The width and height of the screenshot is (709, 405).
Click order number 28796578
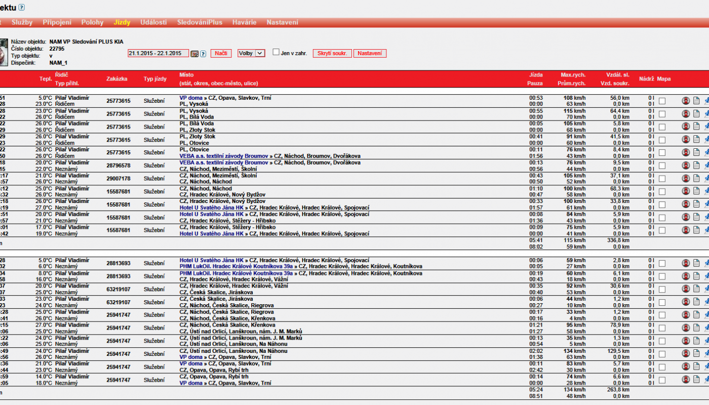(x=119, y=166)
